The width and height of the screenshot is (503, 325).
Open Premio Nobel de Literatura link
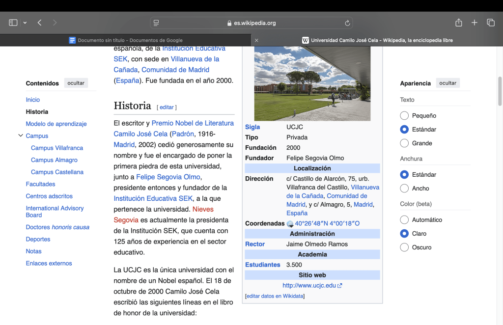pos(193,123)
